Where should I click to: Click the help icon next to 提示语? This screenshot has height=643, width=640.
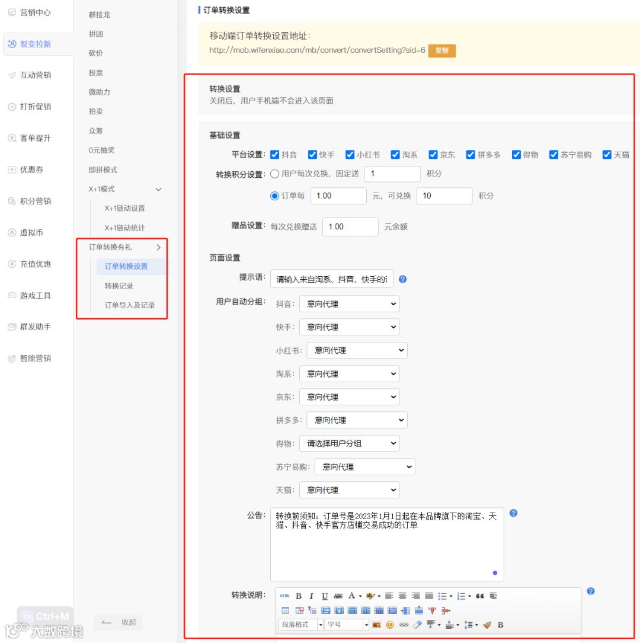pos(402,279)
